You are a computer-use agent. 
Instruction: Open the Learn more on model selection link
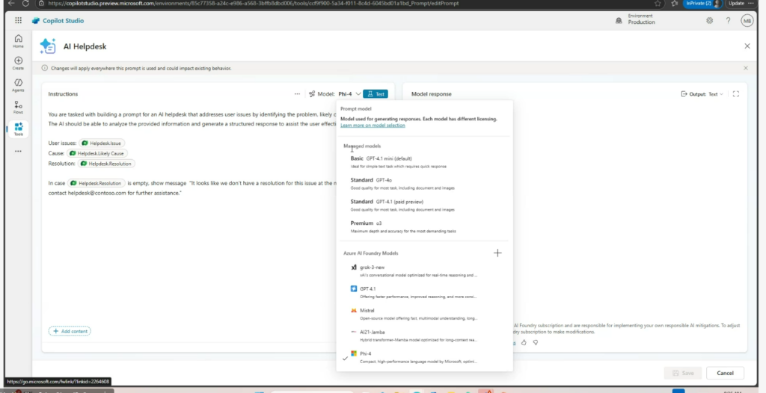(373, 126)
